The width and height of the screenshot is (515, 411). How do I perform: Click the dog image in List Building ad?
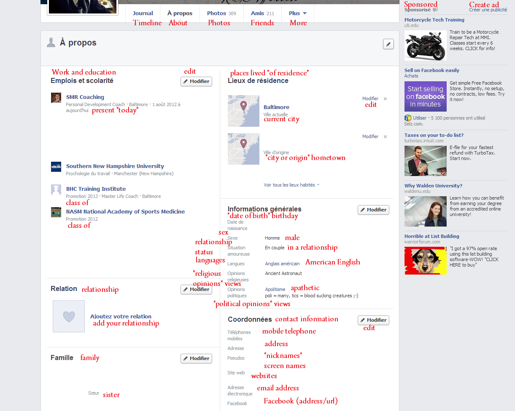426,261
